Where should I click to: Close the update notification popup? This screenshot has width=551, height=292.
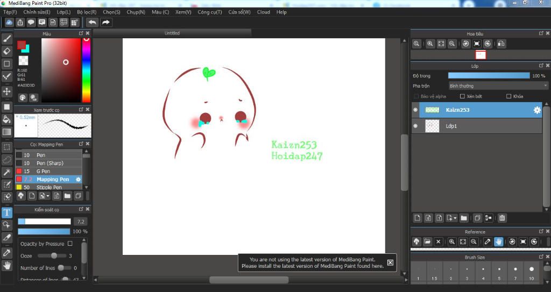(x=390, y=262)
